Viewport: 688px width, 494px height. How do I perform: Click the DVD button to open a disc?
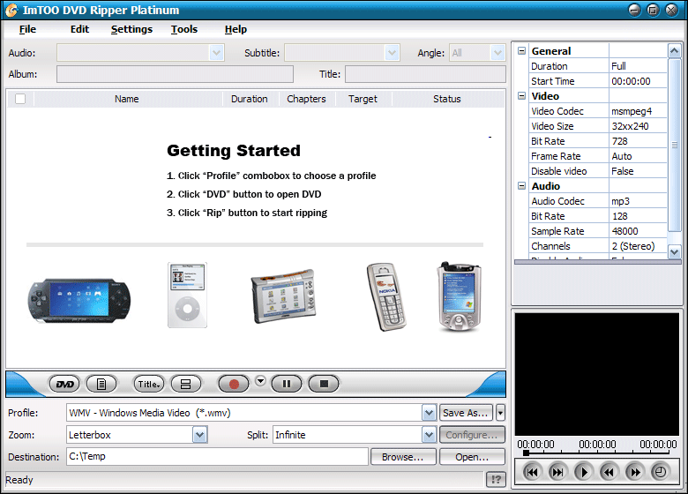64,384
